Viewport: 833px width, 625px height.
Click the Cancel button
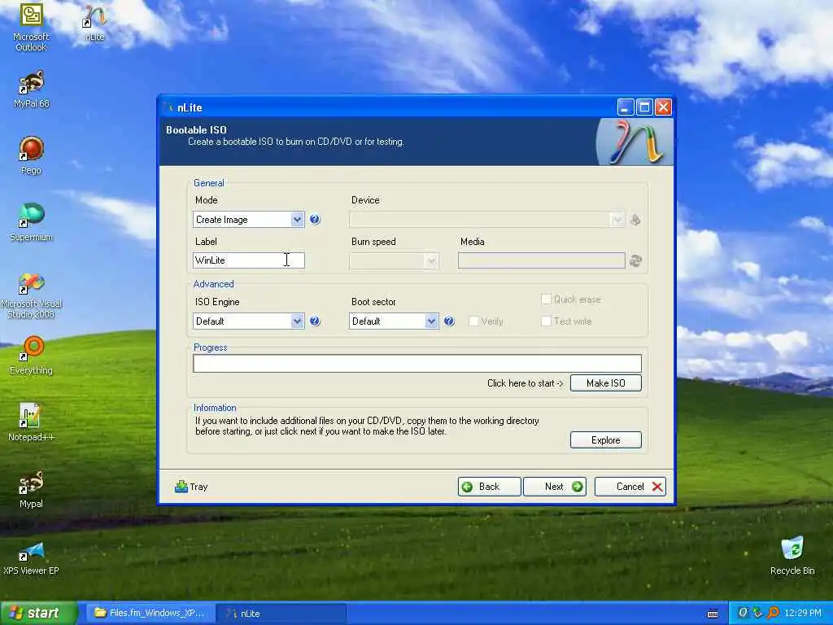630,487
